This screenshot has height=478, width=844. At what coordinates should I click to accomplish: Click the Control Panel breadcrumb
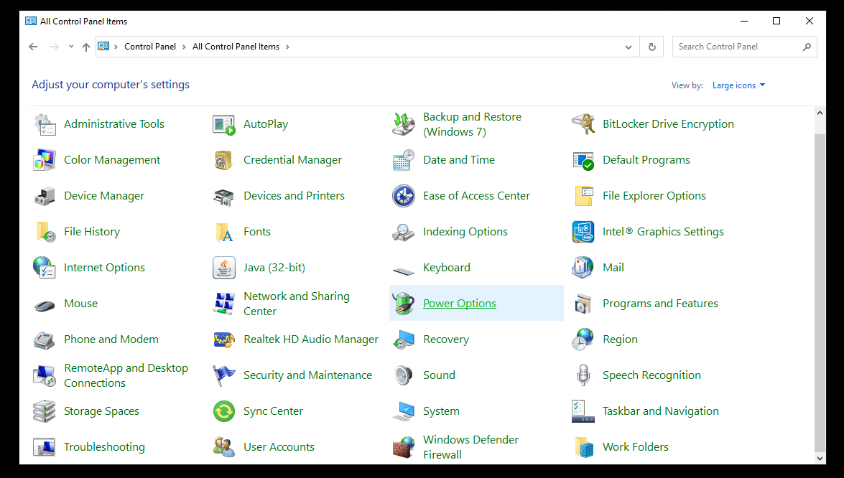tap(150, 47)
